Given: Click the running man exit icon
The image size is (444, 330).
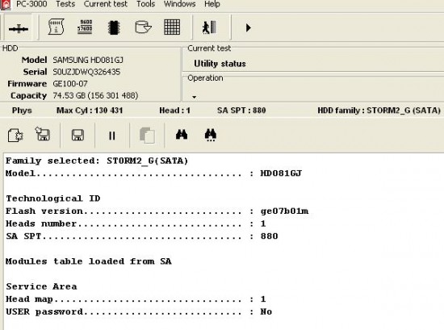Looking at the screenshot, I should (209, 27).
